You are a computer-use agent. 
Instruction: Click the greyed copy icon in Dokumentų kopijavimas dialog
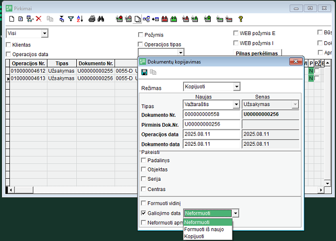pyautogui.click(x=153, y=72)
